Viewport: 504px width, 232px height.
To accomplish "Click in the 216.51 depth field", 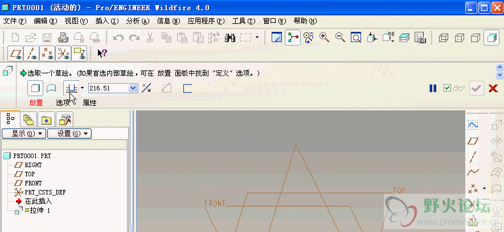I will pyautogui.click(x=109, y=88).
